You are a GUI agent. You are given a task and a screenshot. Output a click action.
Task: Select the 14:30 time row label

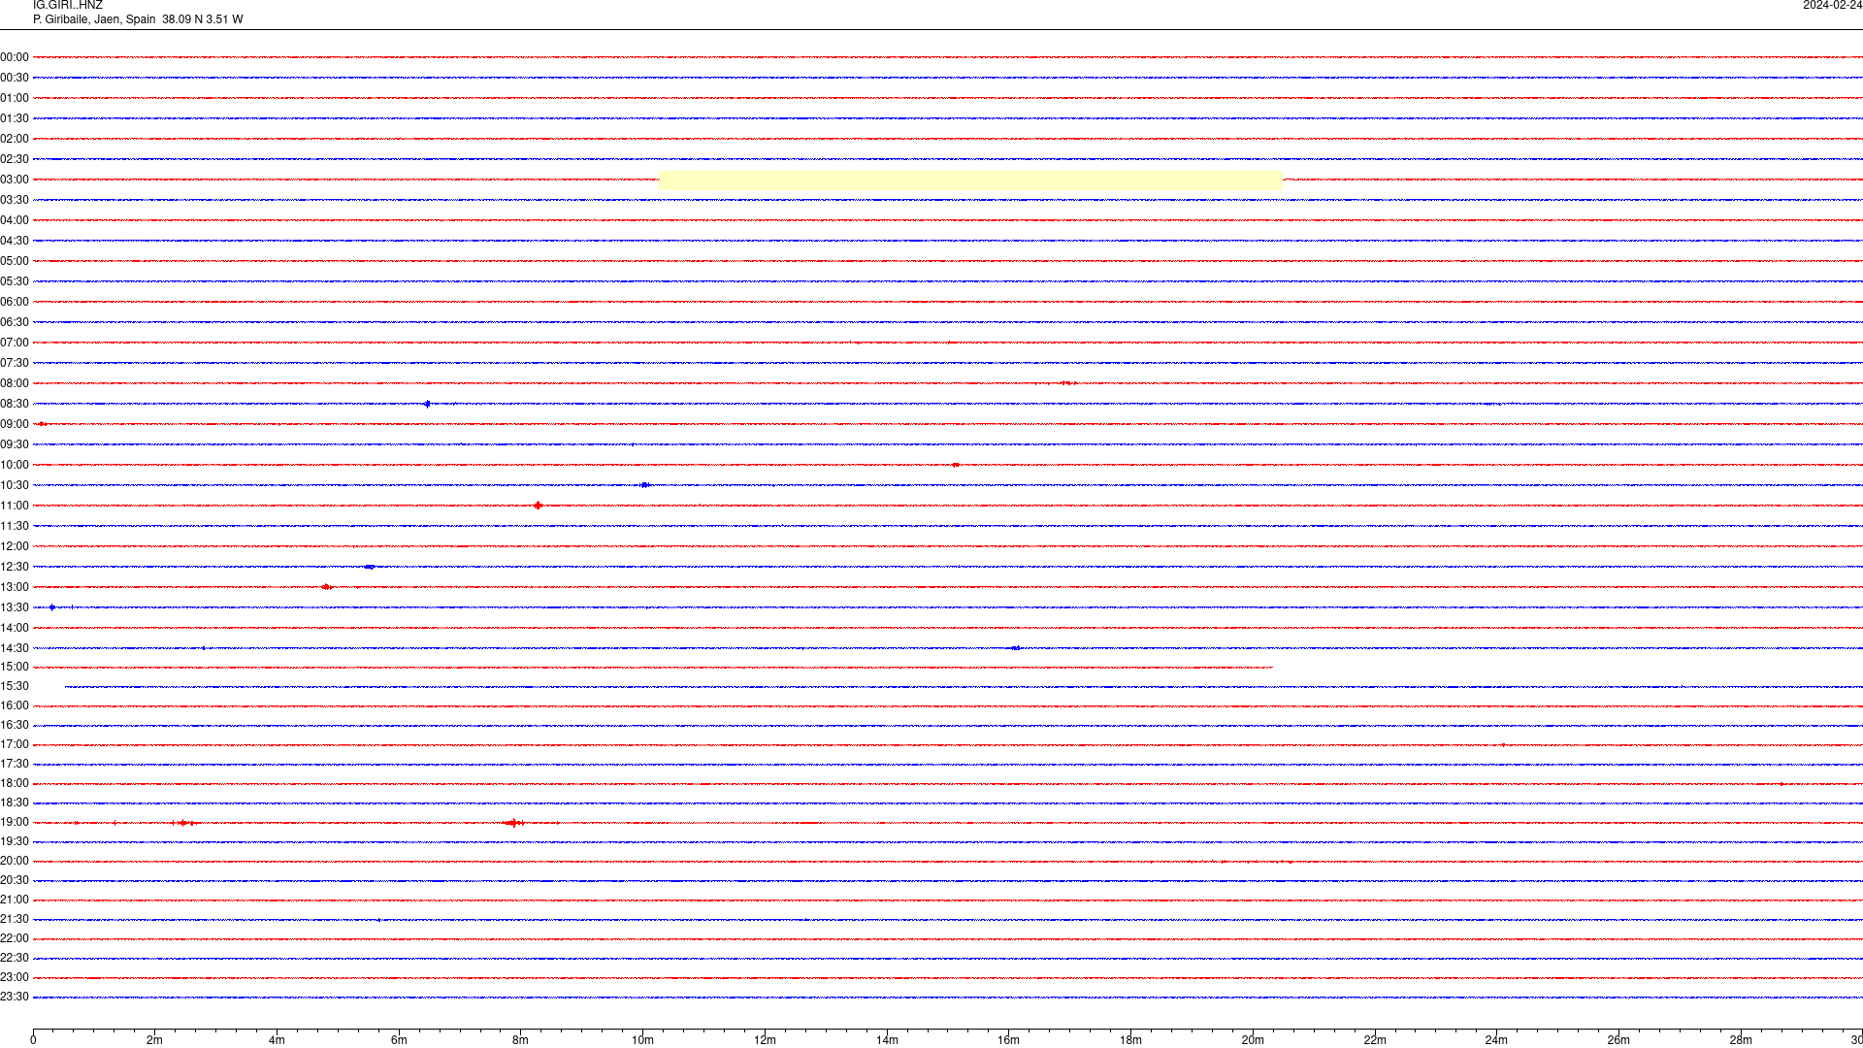click(15, 648)
